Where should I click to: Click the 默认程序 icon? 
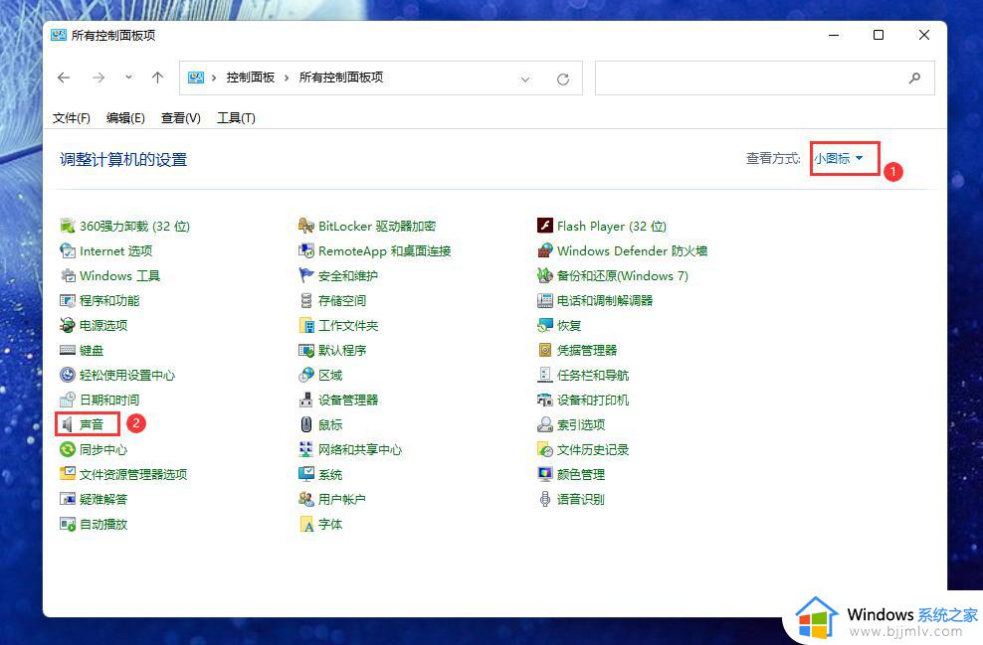coord(305,350)
